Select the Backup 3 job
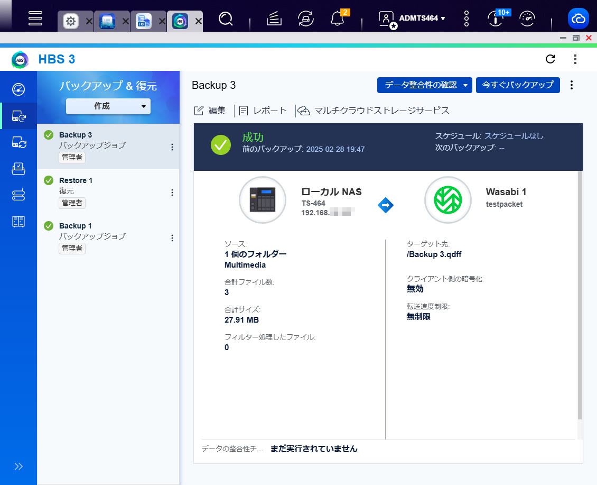 (x=108, y=146)
